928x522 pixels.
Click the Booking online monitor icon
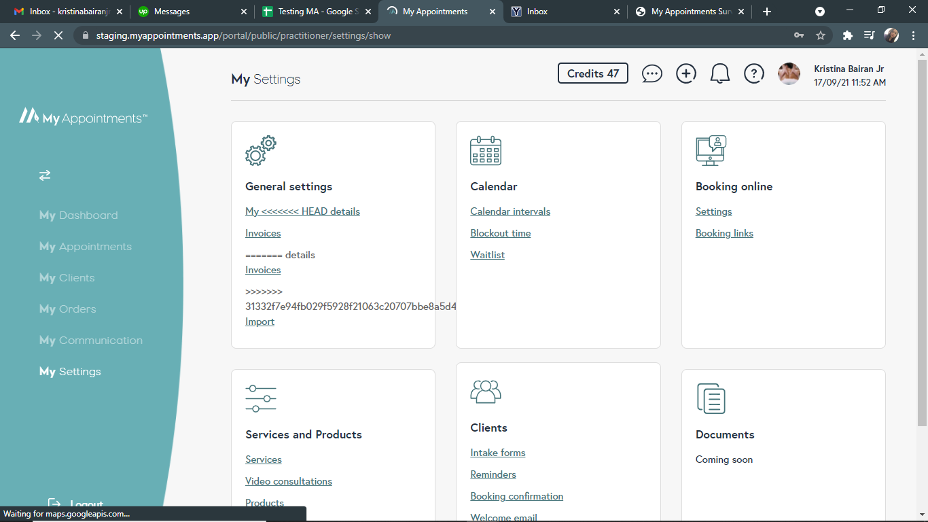(x=711, y=151)
